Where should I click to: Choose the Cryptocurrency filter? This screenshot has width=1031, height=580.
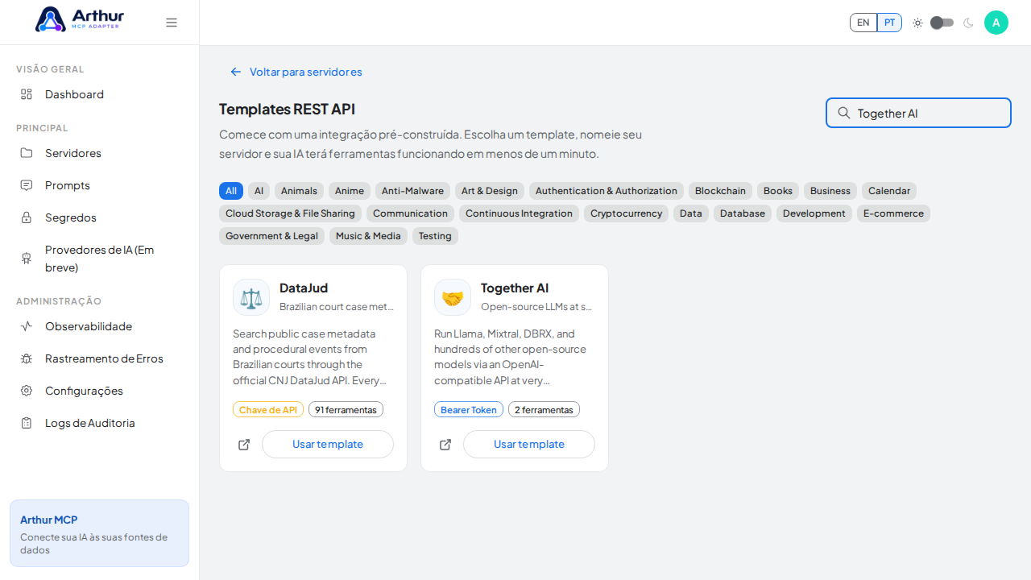626,213
